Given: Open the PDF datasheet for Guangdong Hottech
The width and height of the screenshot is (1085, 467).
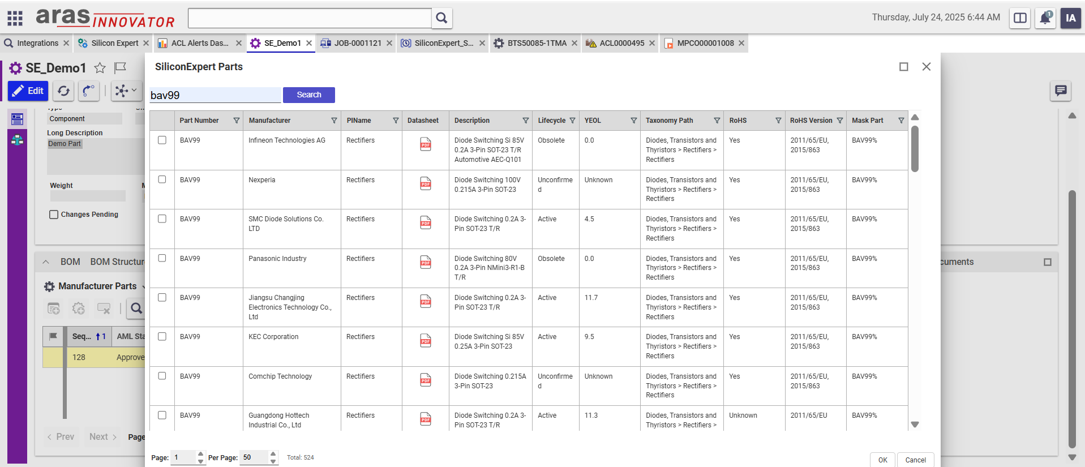Looking at the screenshot, I should (x=426, y=419).
